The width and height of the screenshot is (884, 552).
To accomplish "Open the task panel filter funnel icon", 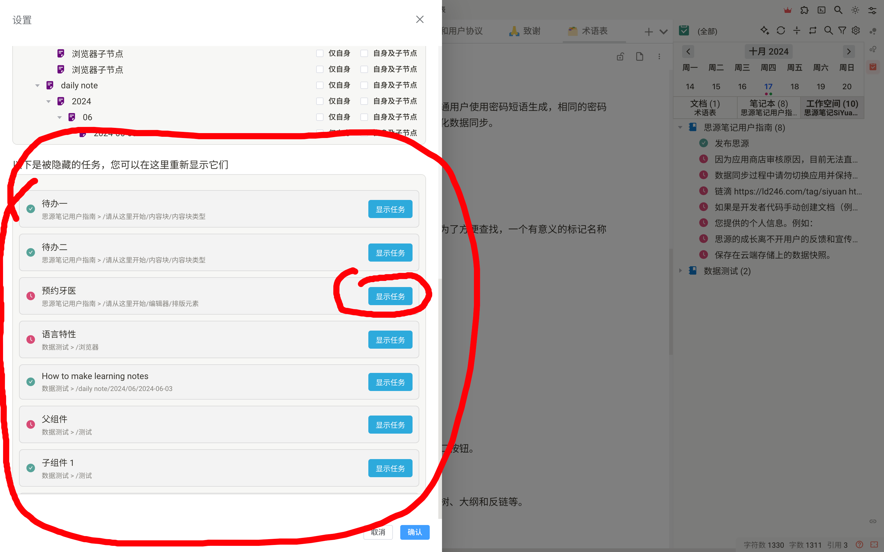I will (x=842, y=31).
